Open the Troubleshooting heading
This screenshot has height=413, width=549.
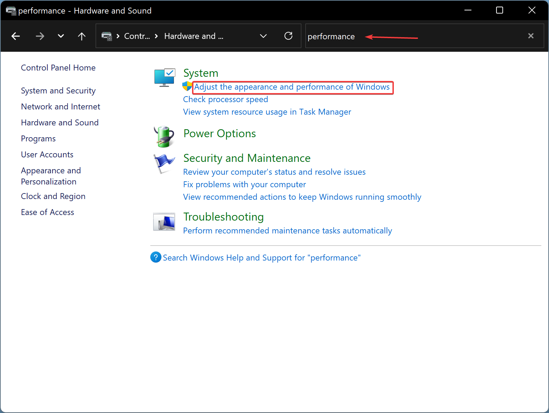pos(223,217)
